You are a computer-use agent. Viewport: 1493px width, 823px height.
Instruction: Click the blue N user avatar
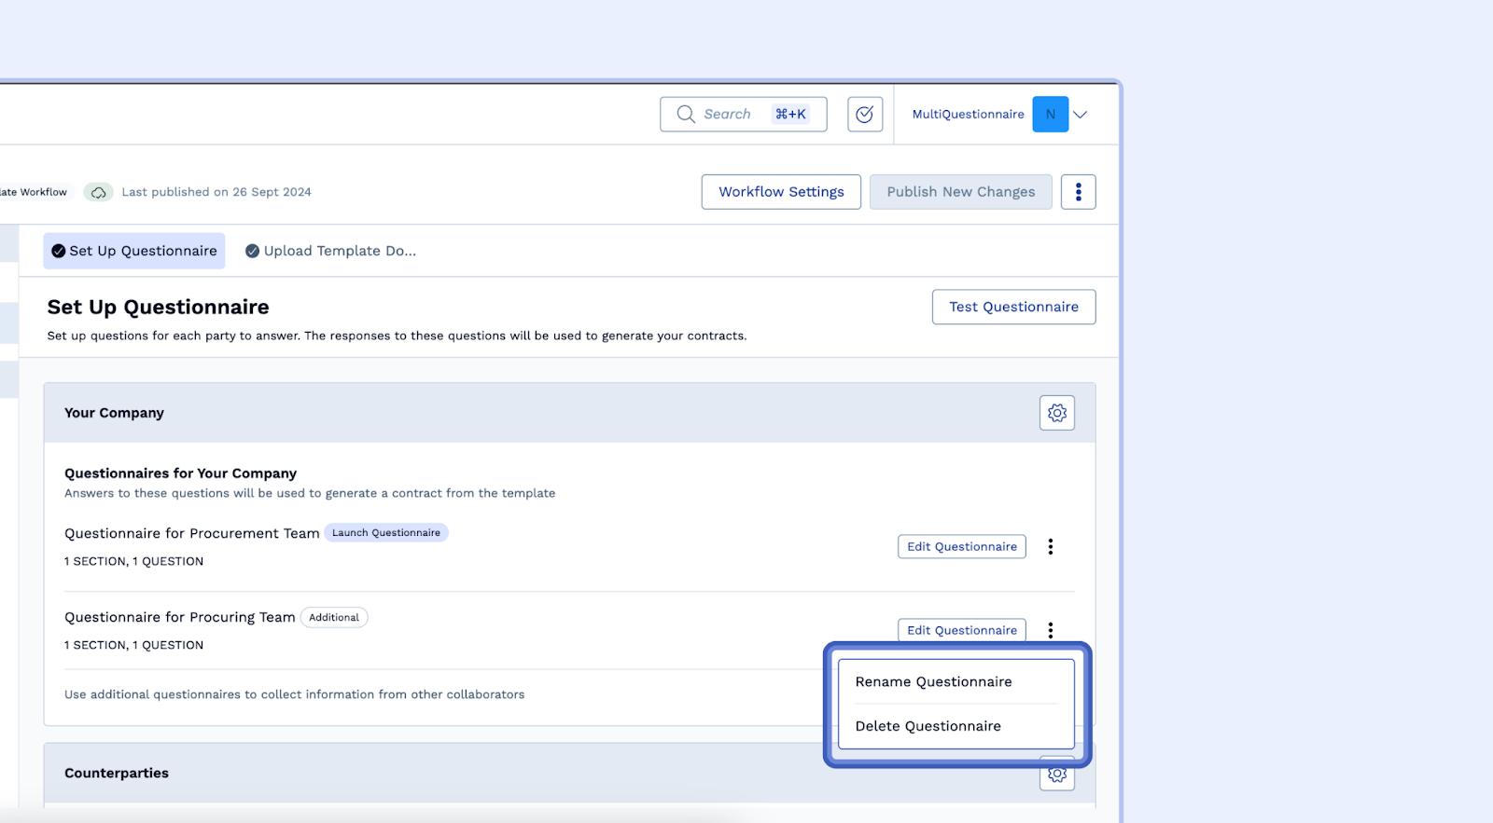(1050, 115)
